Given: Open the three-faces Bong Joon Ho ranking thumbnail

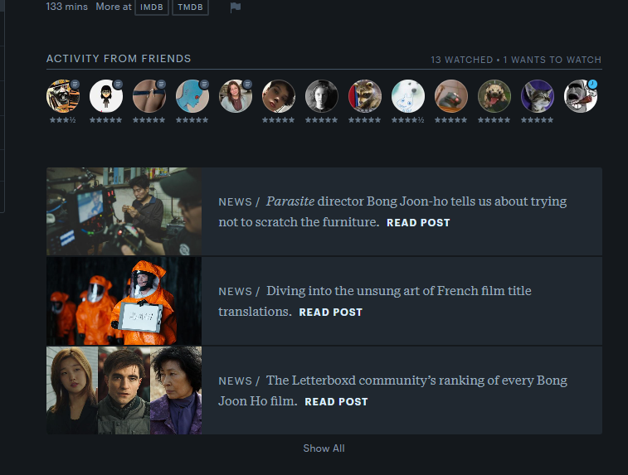Looking at the screenshot, I should coord(124,390).
